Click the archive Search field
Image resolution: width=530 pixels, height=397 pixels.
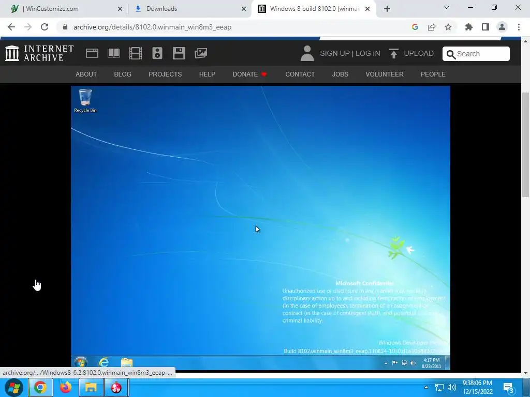coord(476,54)
